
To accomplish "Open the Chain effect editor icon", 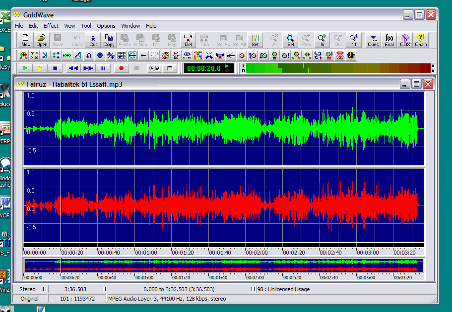I will pos(421,40).
